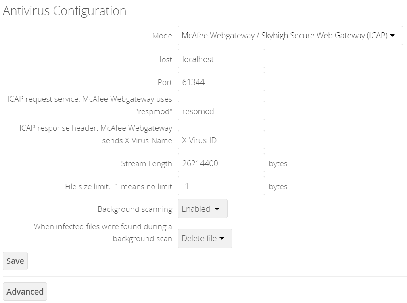Viewport: 407px width, 303px height.
Task: Click the 'ICAP request service' description label
Action: [90, 105]
